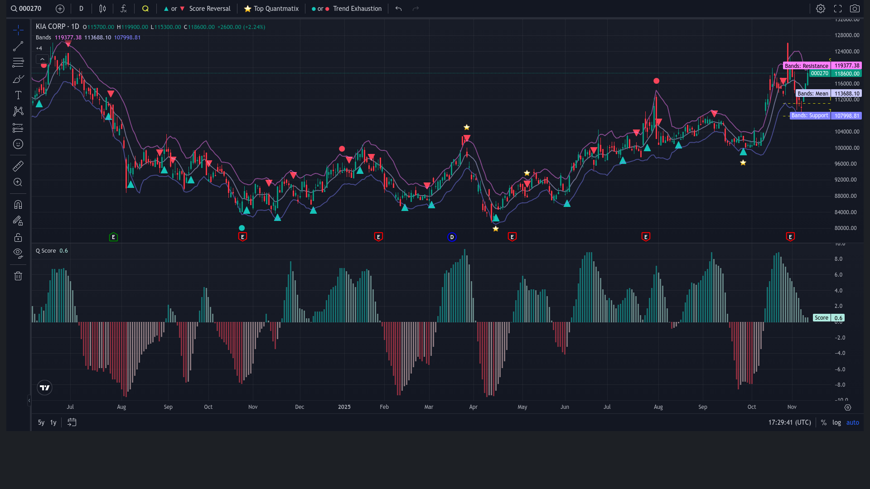This screenshot has height=489, width=870.
Task: Take a chart snapshot with the camera icon
Action: (x=855, y=9)
